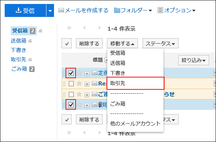Click feed icon next to 取引先
This screenshot has height=142, width=216.
[30, 60]
